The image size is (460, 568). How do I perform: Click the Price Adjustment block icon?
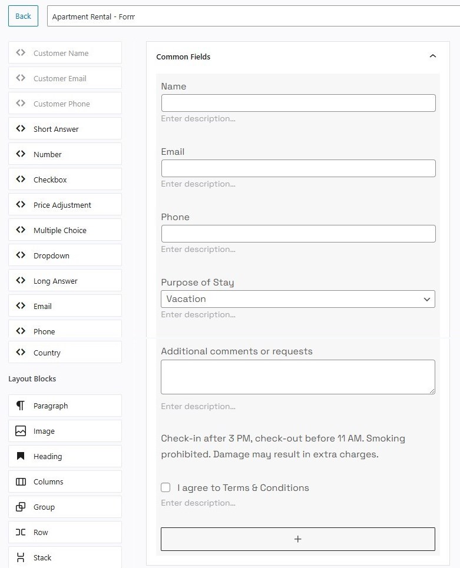20,204
